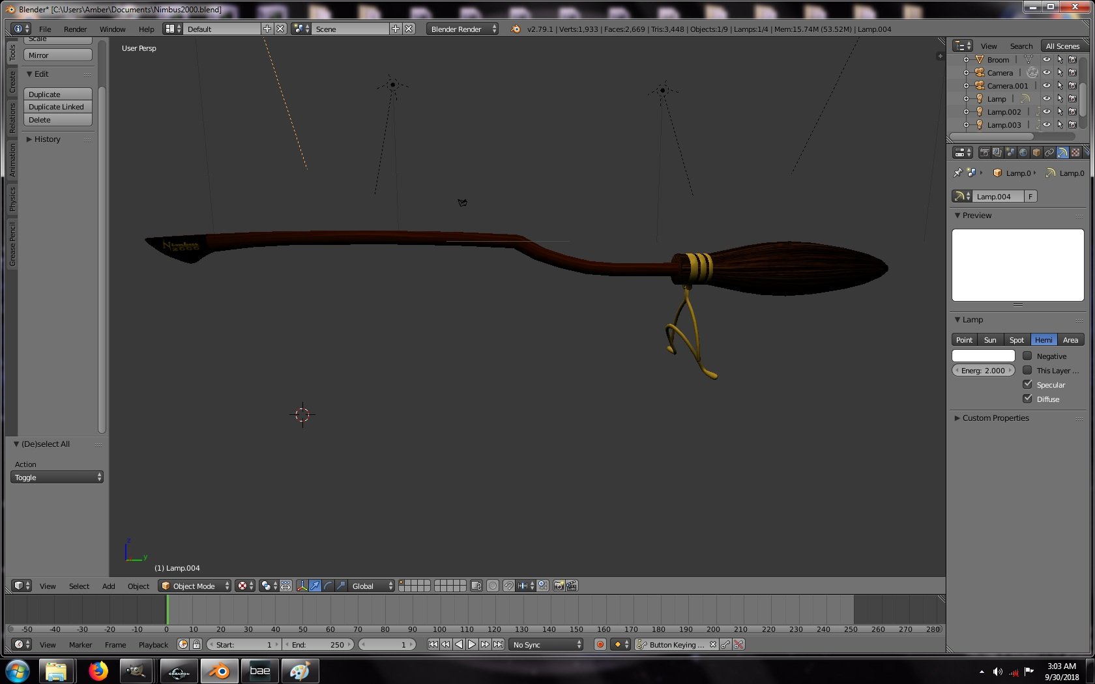Play the animation in the timeline
This screenshot has height=684, width=1095.
(x=472, y=644)
